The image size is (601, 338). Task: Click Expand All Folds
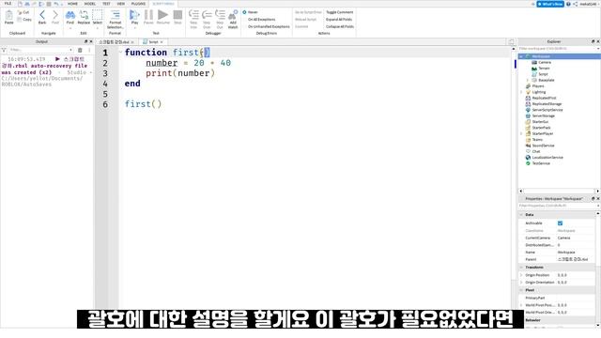point(339,19)
